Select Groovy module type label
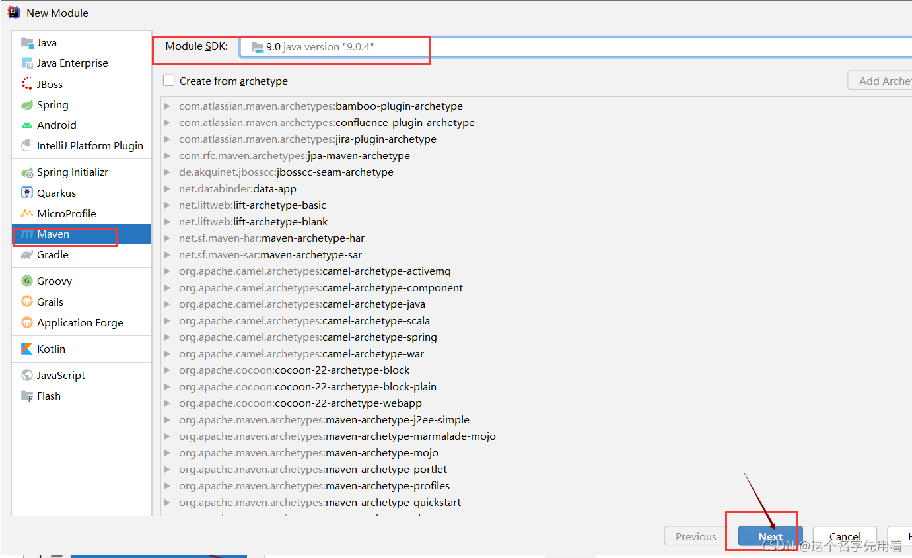Viewport: 912px width, 558px height. click(54, 281)
